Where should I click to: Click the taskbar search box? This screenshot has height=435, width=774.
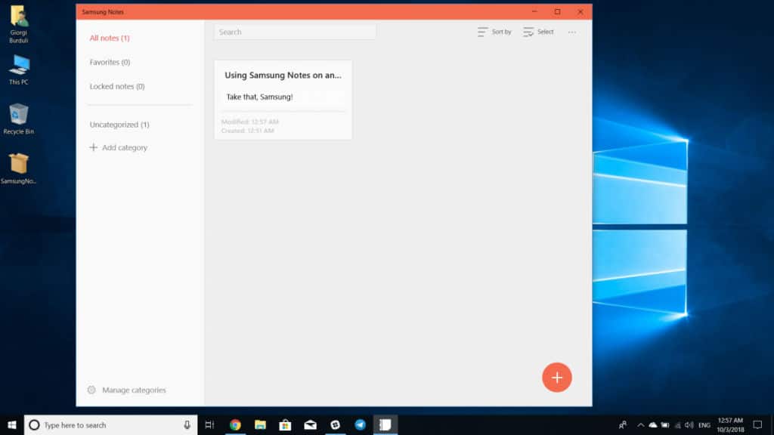point(110,425)
